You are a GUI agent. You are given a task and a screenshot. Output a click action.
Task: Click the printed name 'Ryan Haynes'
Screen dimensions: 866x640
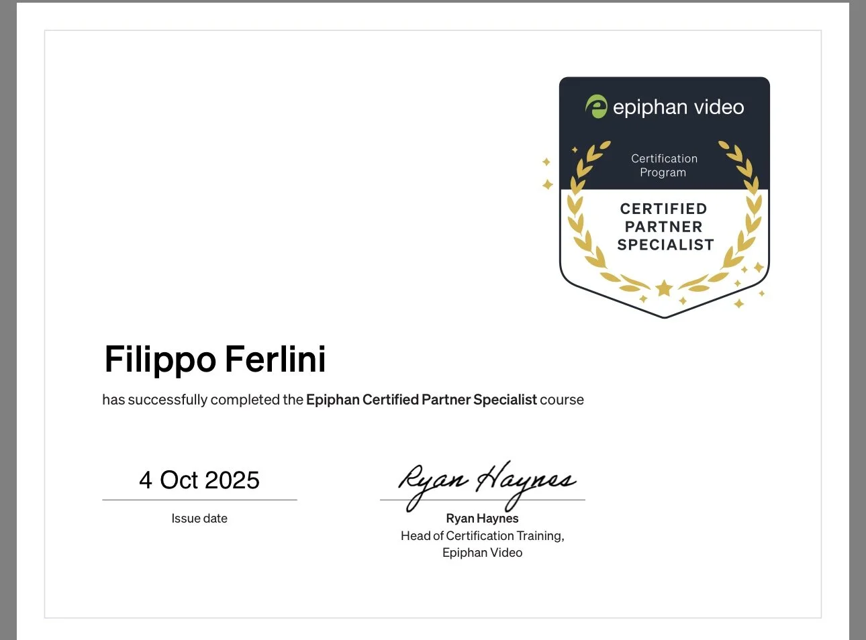coord(482,519)
